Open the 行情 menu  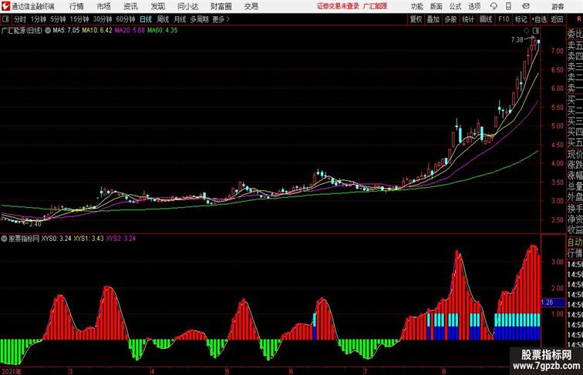point(76,6)
